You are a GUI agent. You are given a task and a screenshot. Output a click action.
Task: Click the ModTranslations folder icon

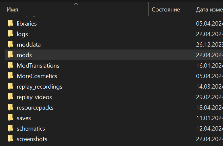tap(11, 66)
